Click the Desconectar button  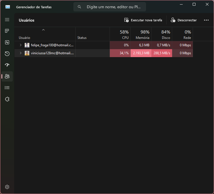coord(184,20)
